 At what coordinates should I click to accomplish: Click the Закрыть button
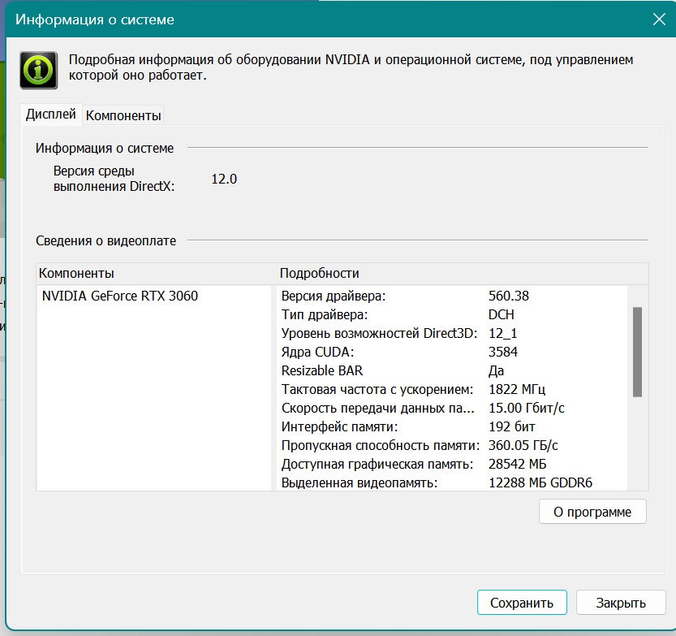(621, 603)
